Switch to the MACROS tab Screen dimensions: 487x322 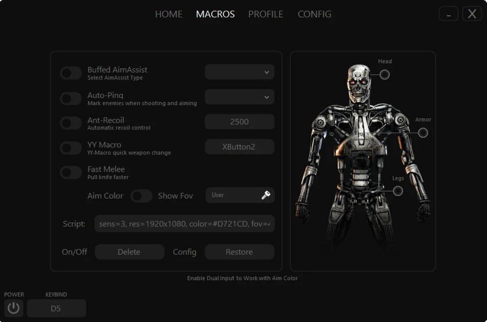coord(215,14)
